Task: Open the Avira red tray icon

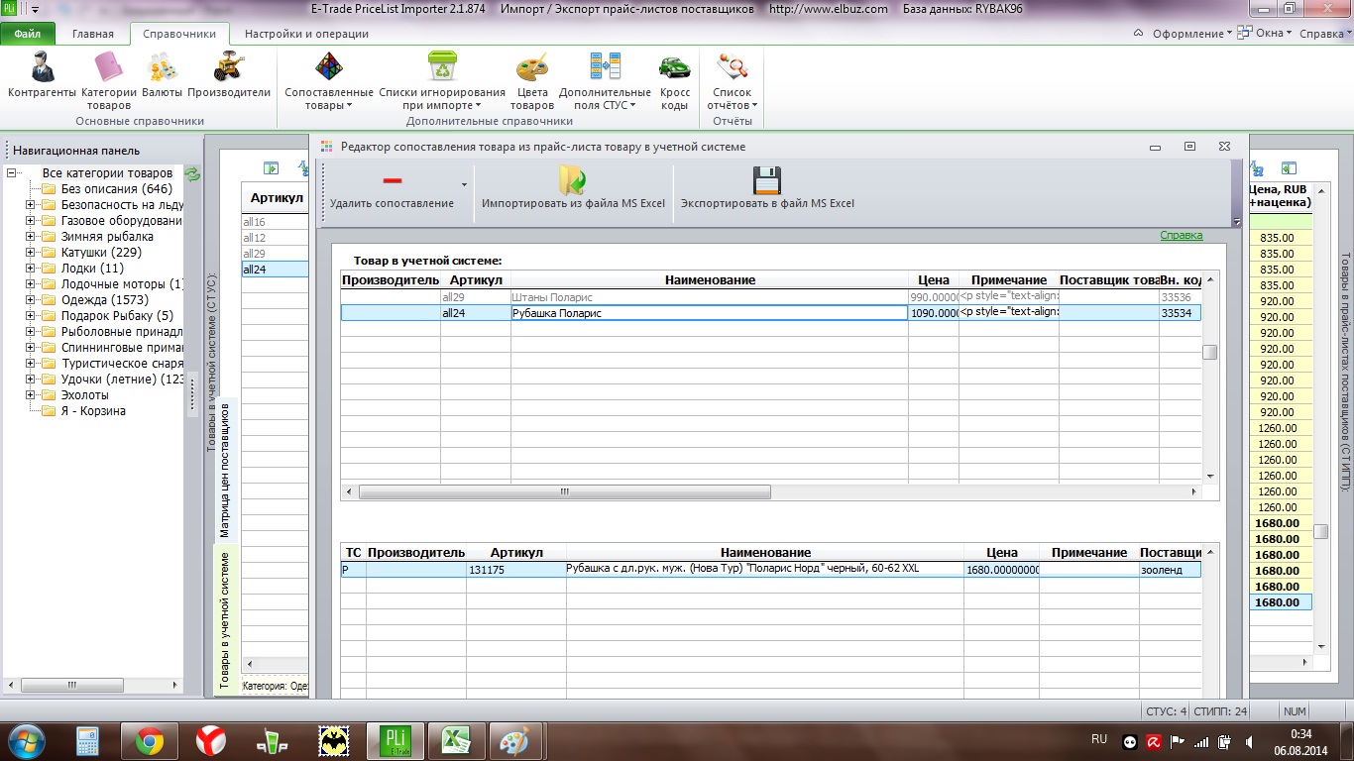Action: 1154,740
